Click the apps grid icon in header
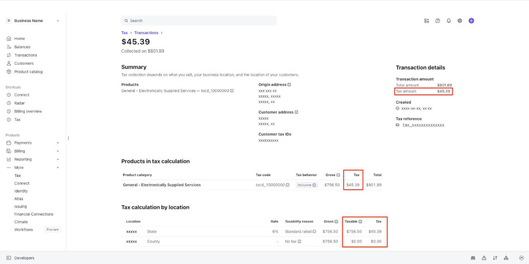Viewport: 529px width, 264px height. (x=426, y=21)
